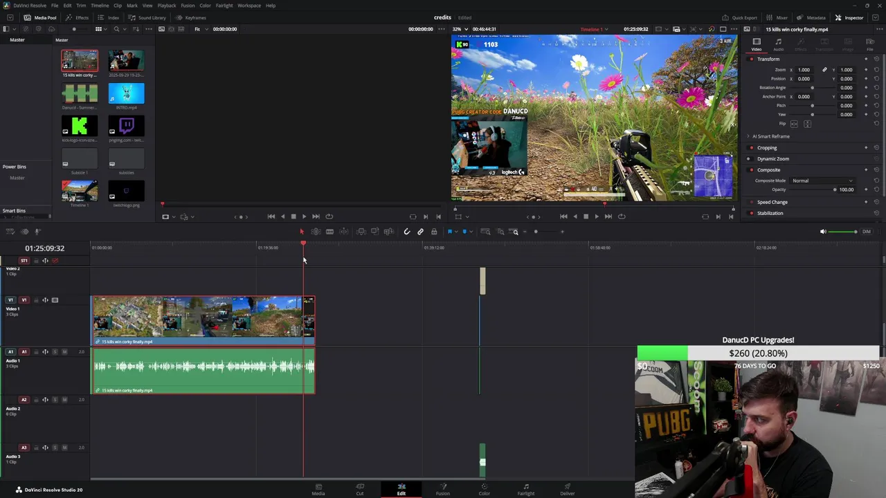Click the Custom Zoom icon
Screen dimensions: 886x498
(x=514, y=232)
